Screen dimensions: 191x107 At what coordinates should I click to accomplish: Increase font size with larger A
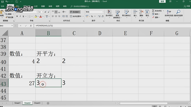[45, 12]
